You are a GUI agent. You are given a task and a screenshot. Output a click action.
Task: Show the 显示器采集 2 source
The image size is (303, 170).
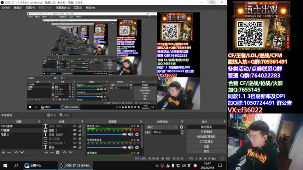(x=75, y=143)
